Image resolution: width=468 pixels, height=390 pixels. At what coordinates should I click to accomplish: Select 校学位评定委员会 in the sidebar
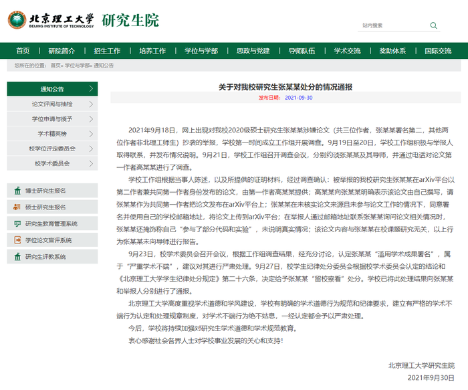tap(52, 149)
